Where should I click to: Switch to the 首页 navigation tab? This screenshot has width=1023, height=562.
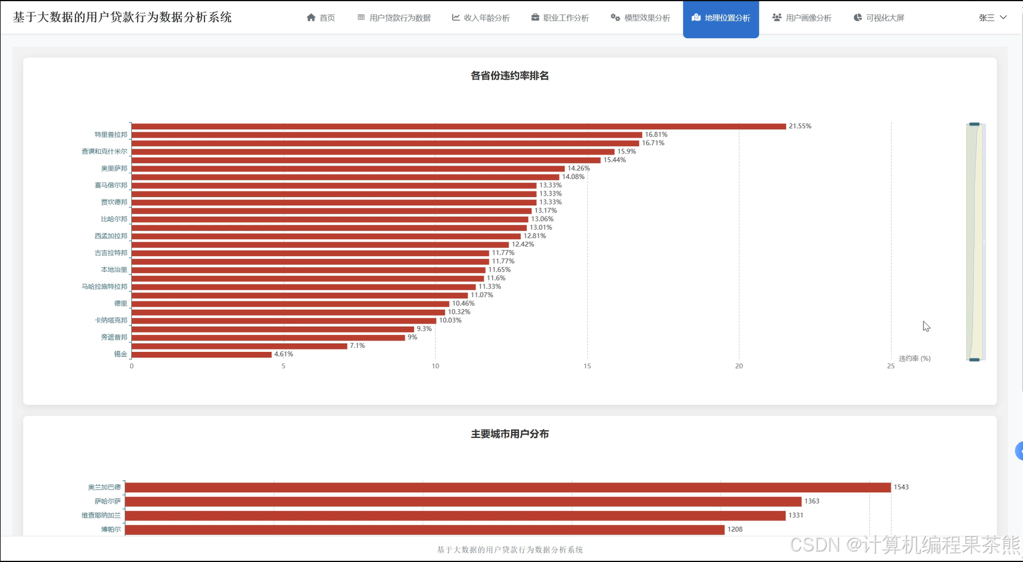(321, 18)
